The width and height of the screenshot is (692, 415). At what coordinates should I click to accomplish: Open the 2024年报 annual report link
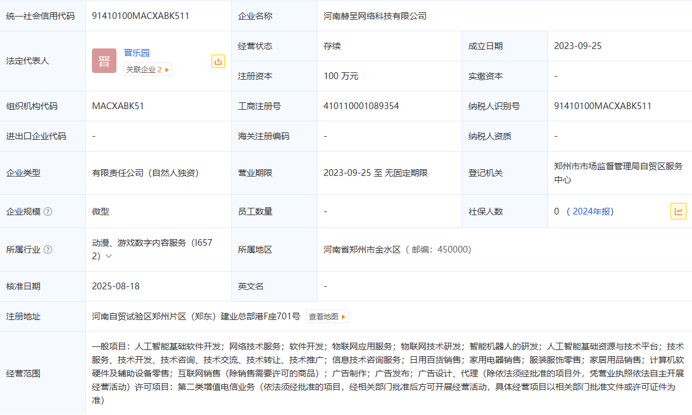591,211
